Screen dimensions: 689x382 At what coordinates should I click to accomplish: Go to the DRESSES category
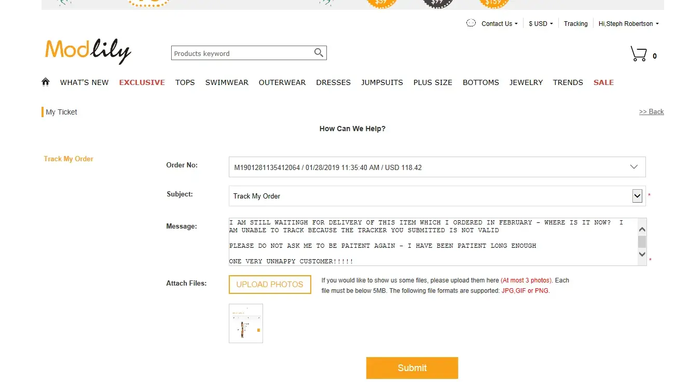(333, 82)
